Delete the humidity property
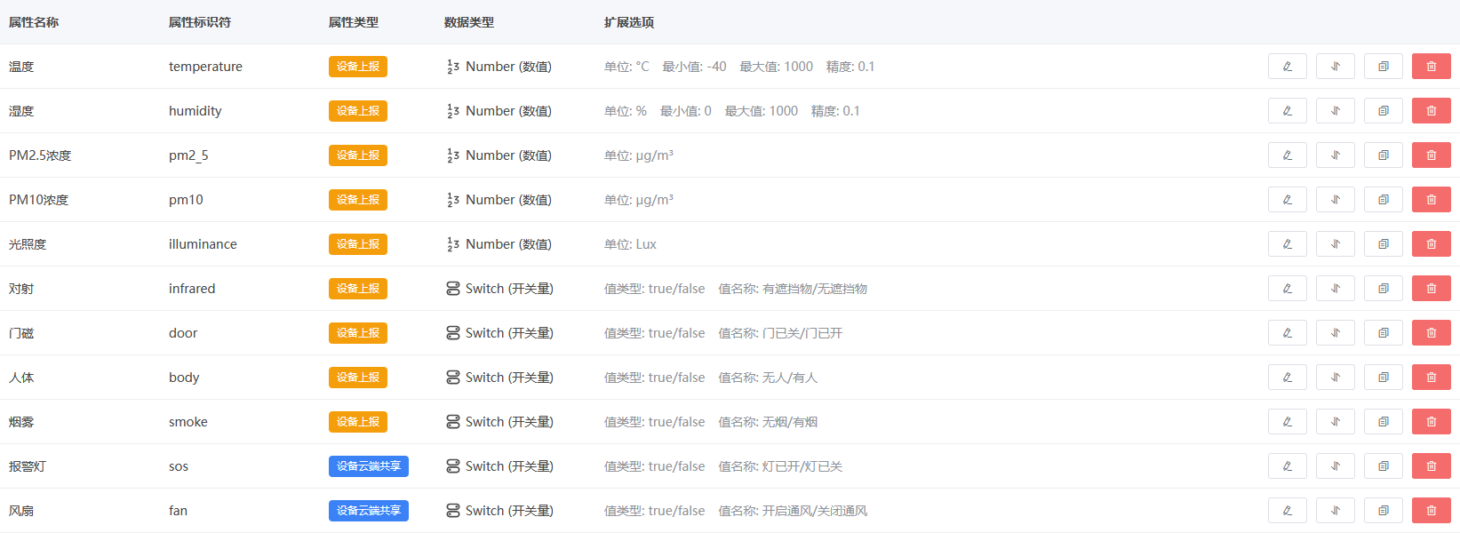1460x533 pixels. pyautogui.click(x=1431, y=111)
